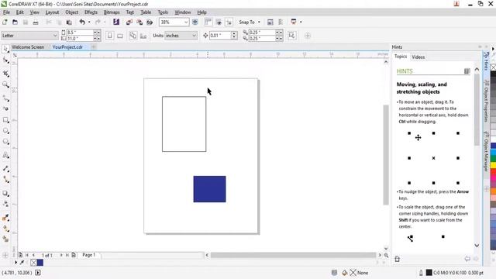Click the Export icon
496x279 pixels.
click(x=139, y=22)
